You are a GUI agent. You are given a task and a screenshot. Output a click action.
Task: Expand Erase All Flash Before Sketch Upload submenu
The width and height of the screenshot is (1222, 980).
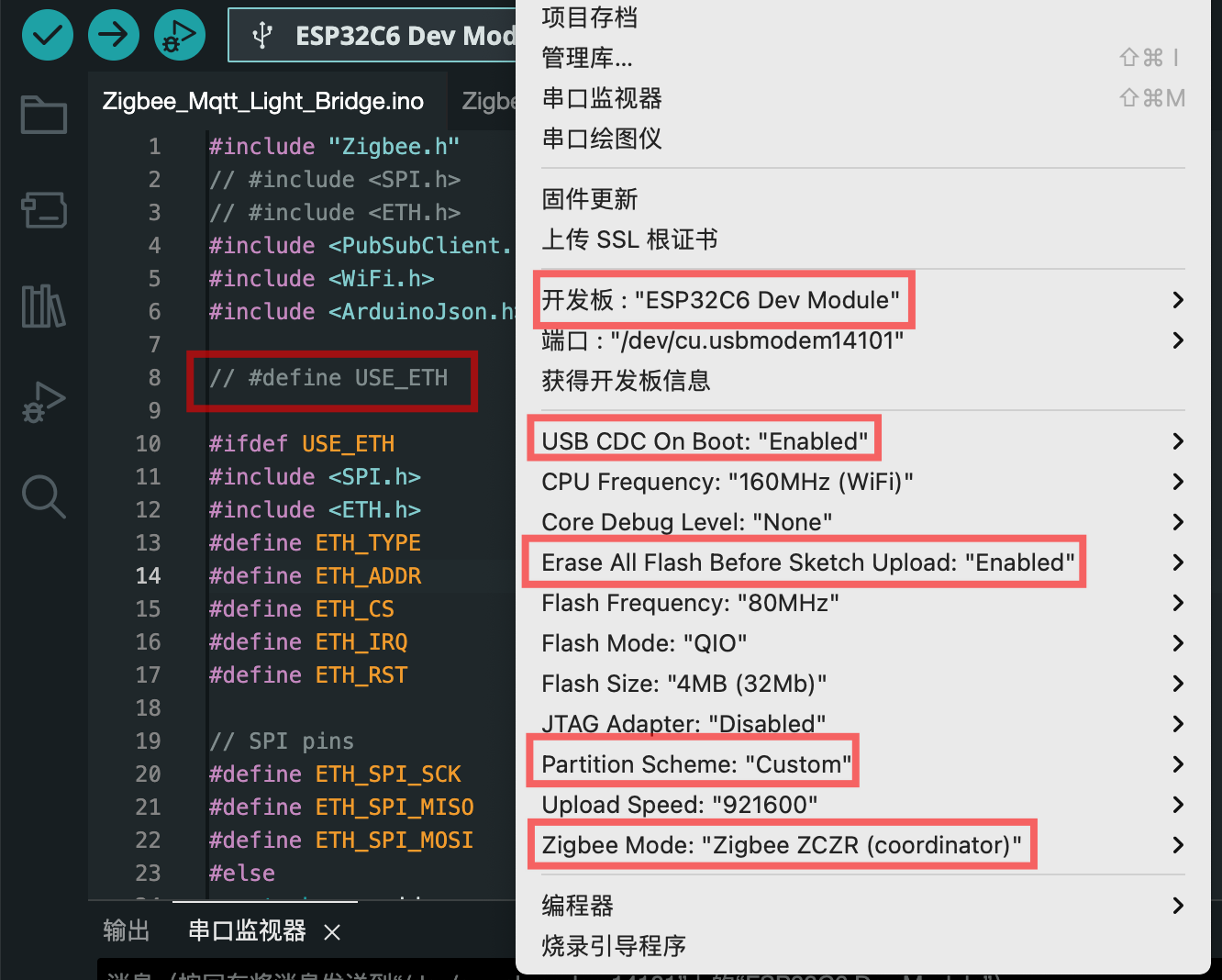click(862, 562)
